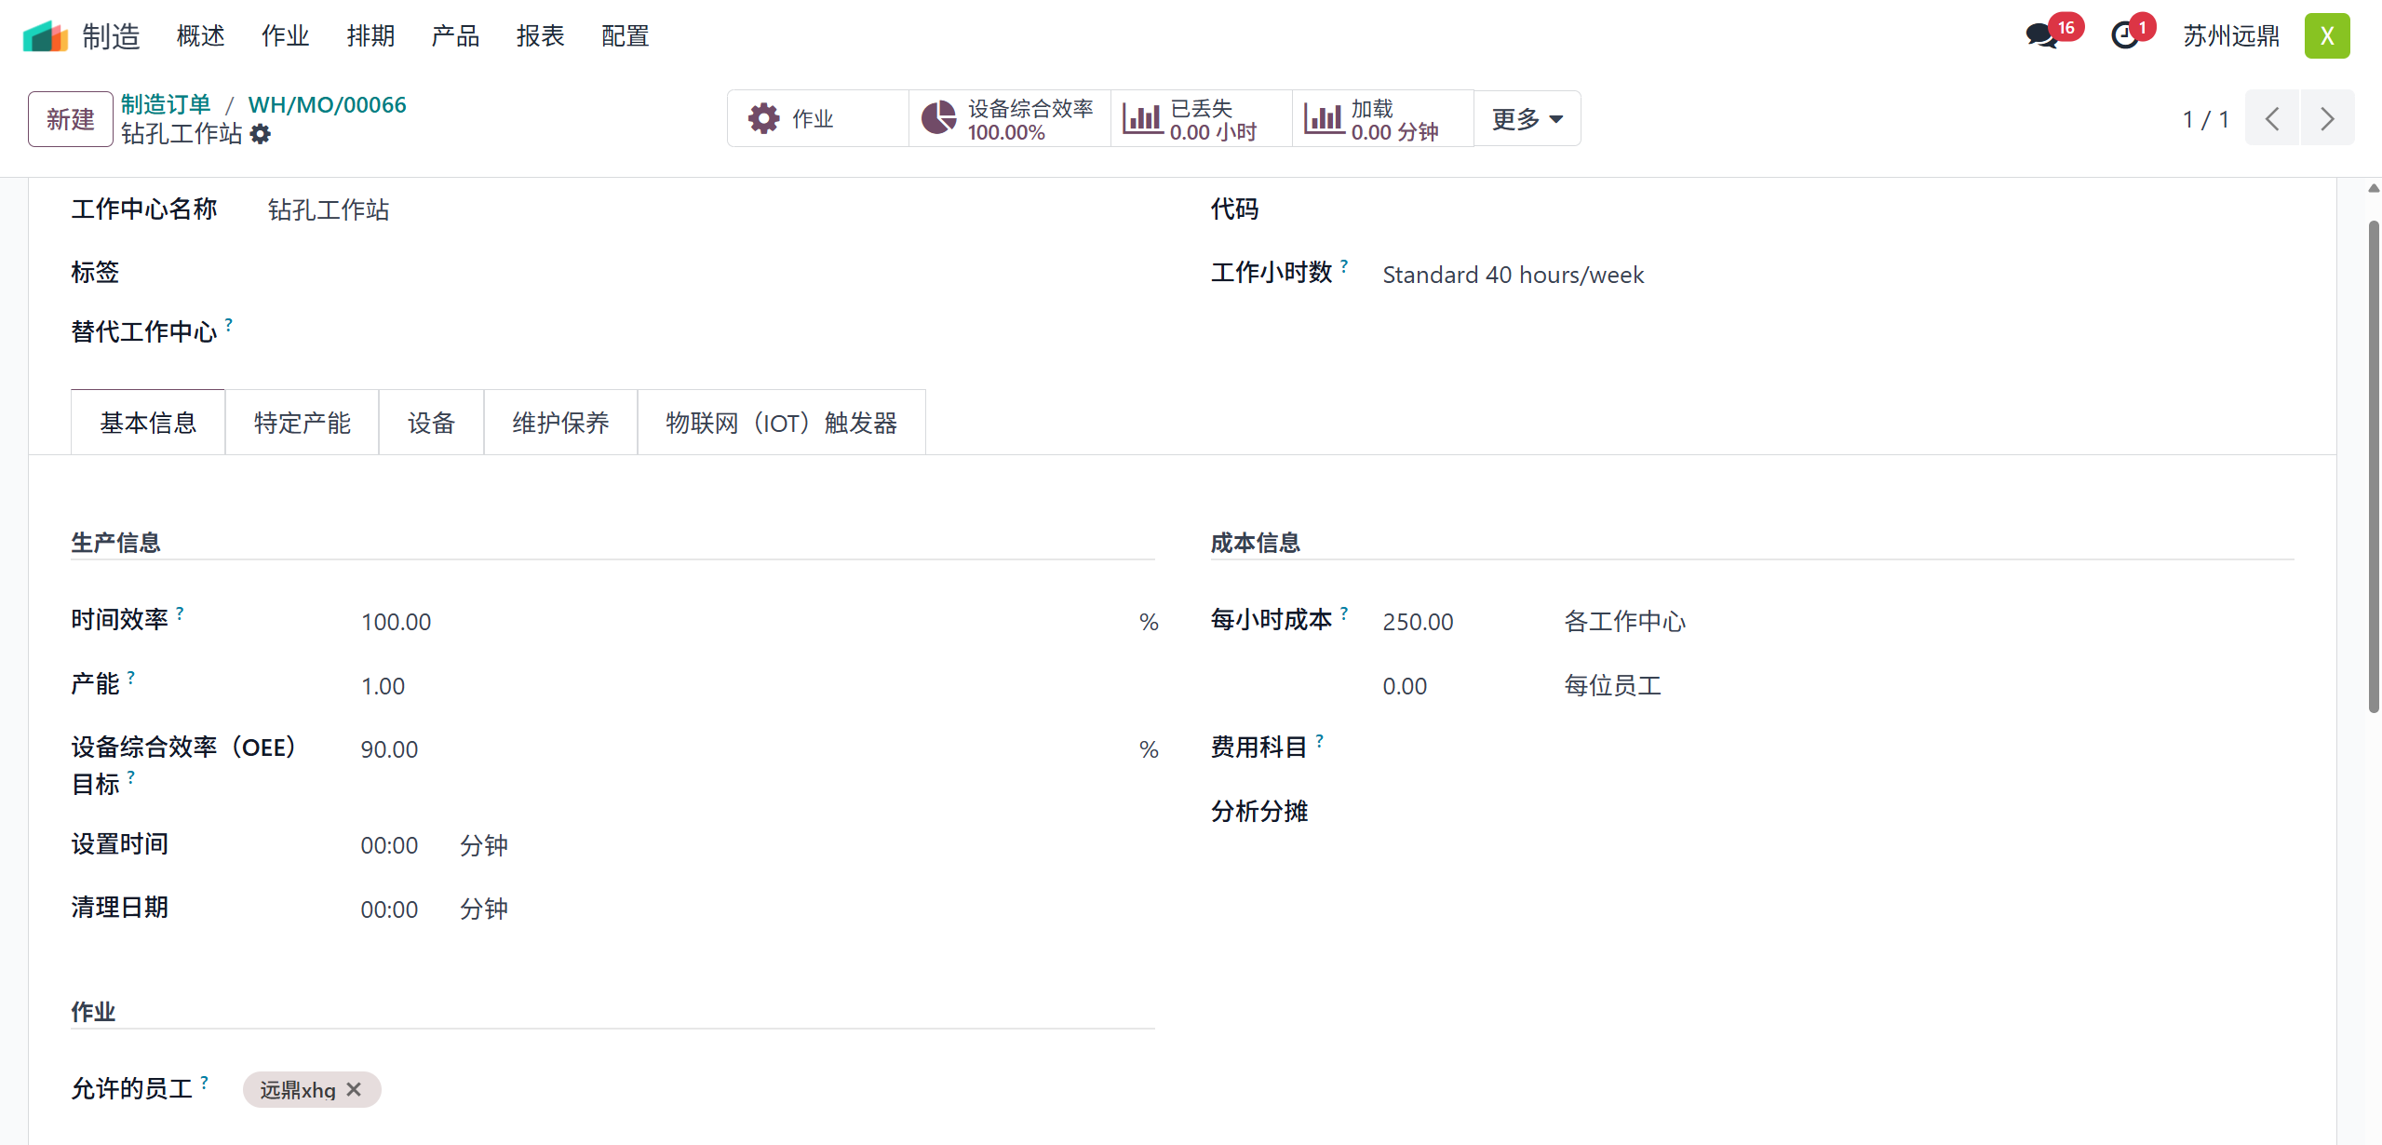Open the 配置 menu
Image resolution: width=2382 pixels, height=1145 pixels.
[x=625, y=36]
